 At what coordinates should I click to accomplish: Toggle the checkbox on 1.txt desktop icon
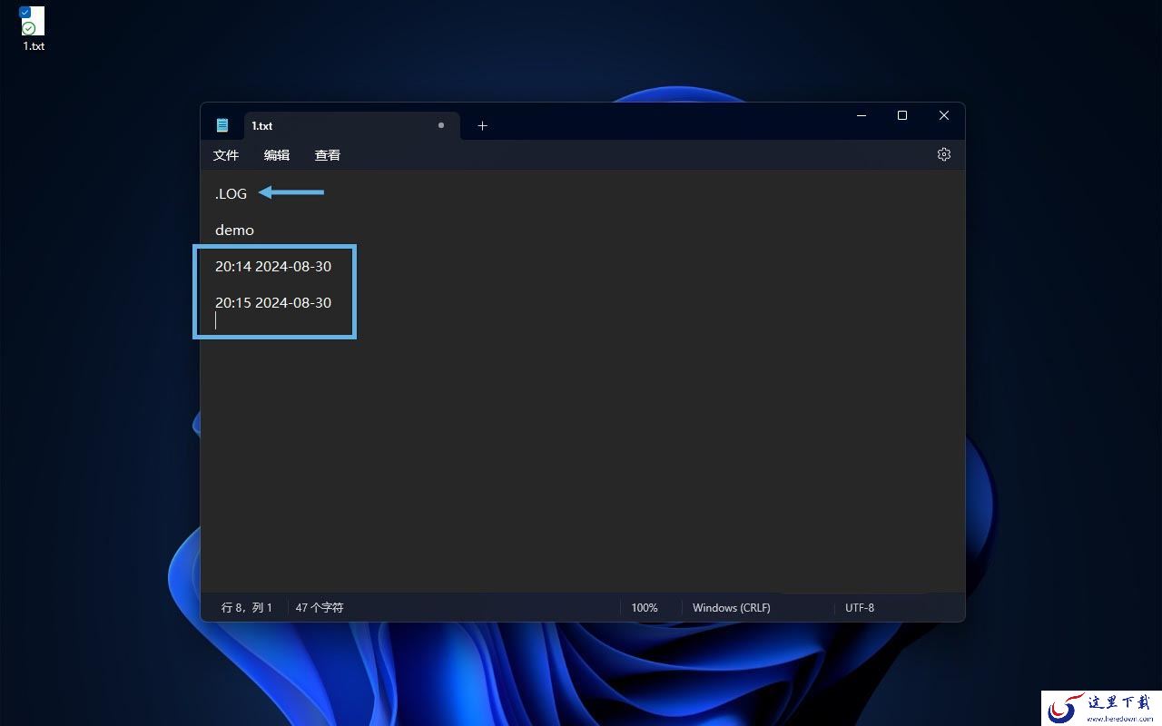click(25, 12)
